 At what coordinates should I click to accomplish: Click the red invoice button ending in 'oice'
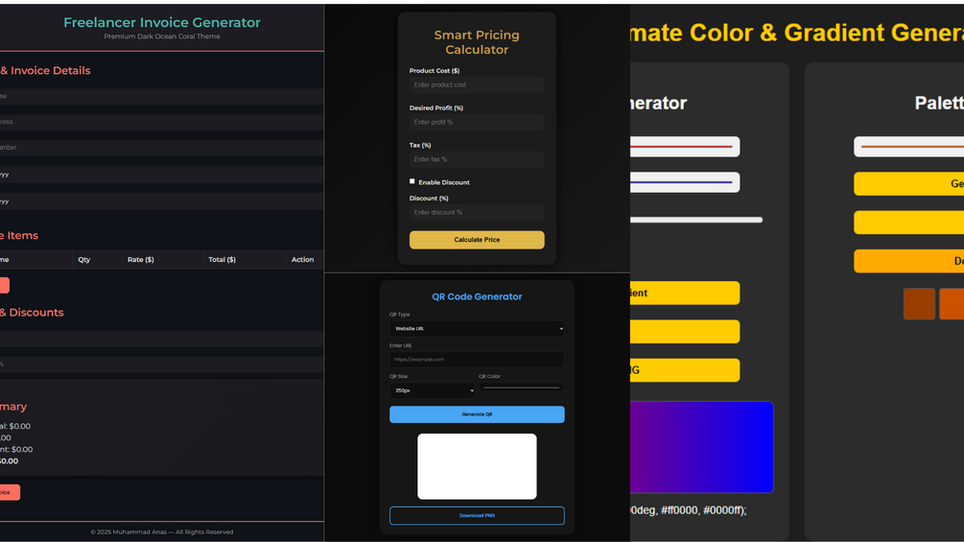click(x=10, y=492)
